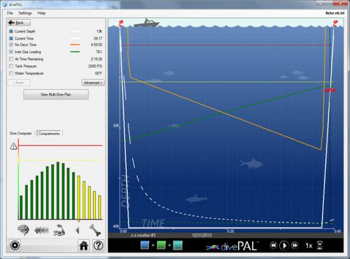Screen dimensions: 350x259
Task: Click the Advanced > button
Action: (93, 83)
